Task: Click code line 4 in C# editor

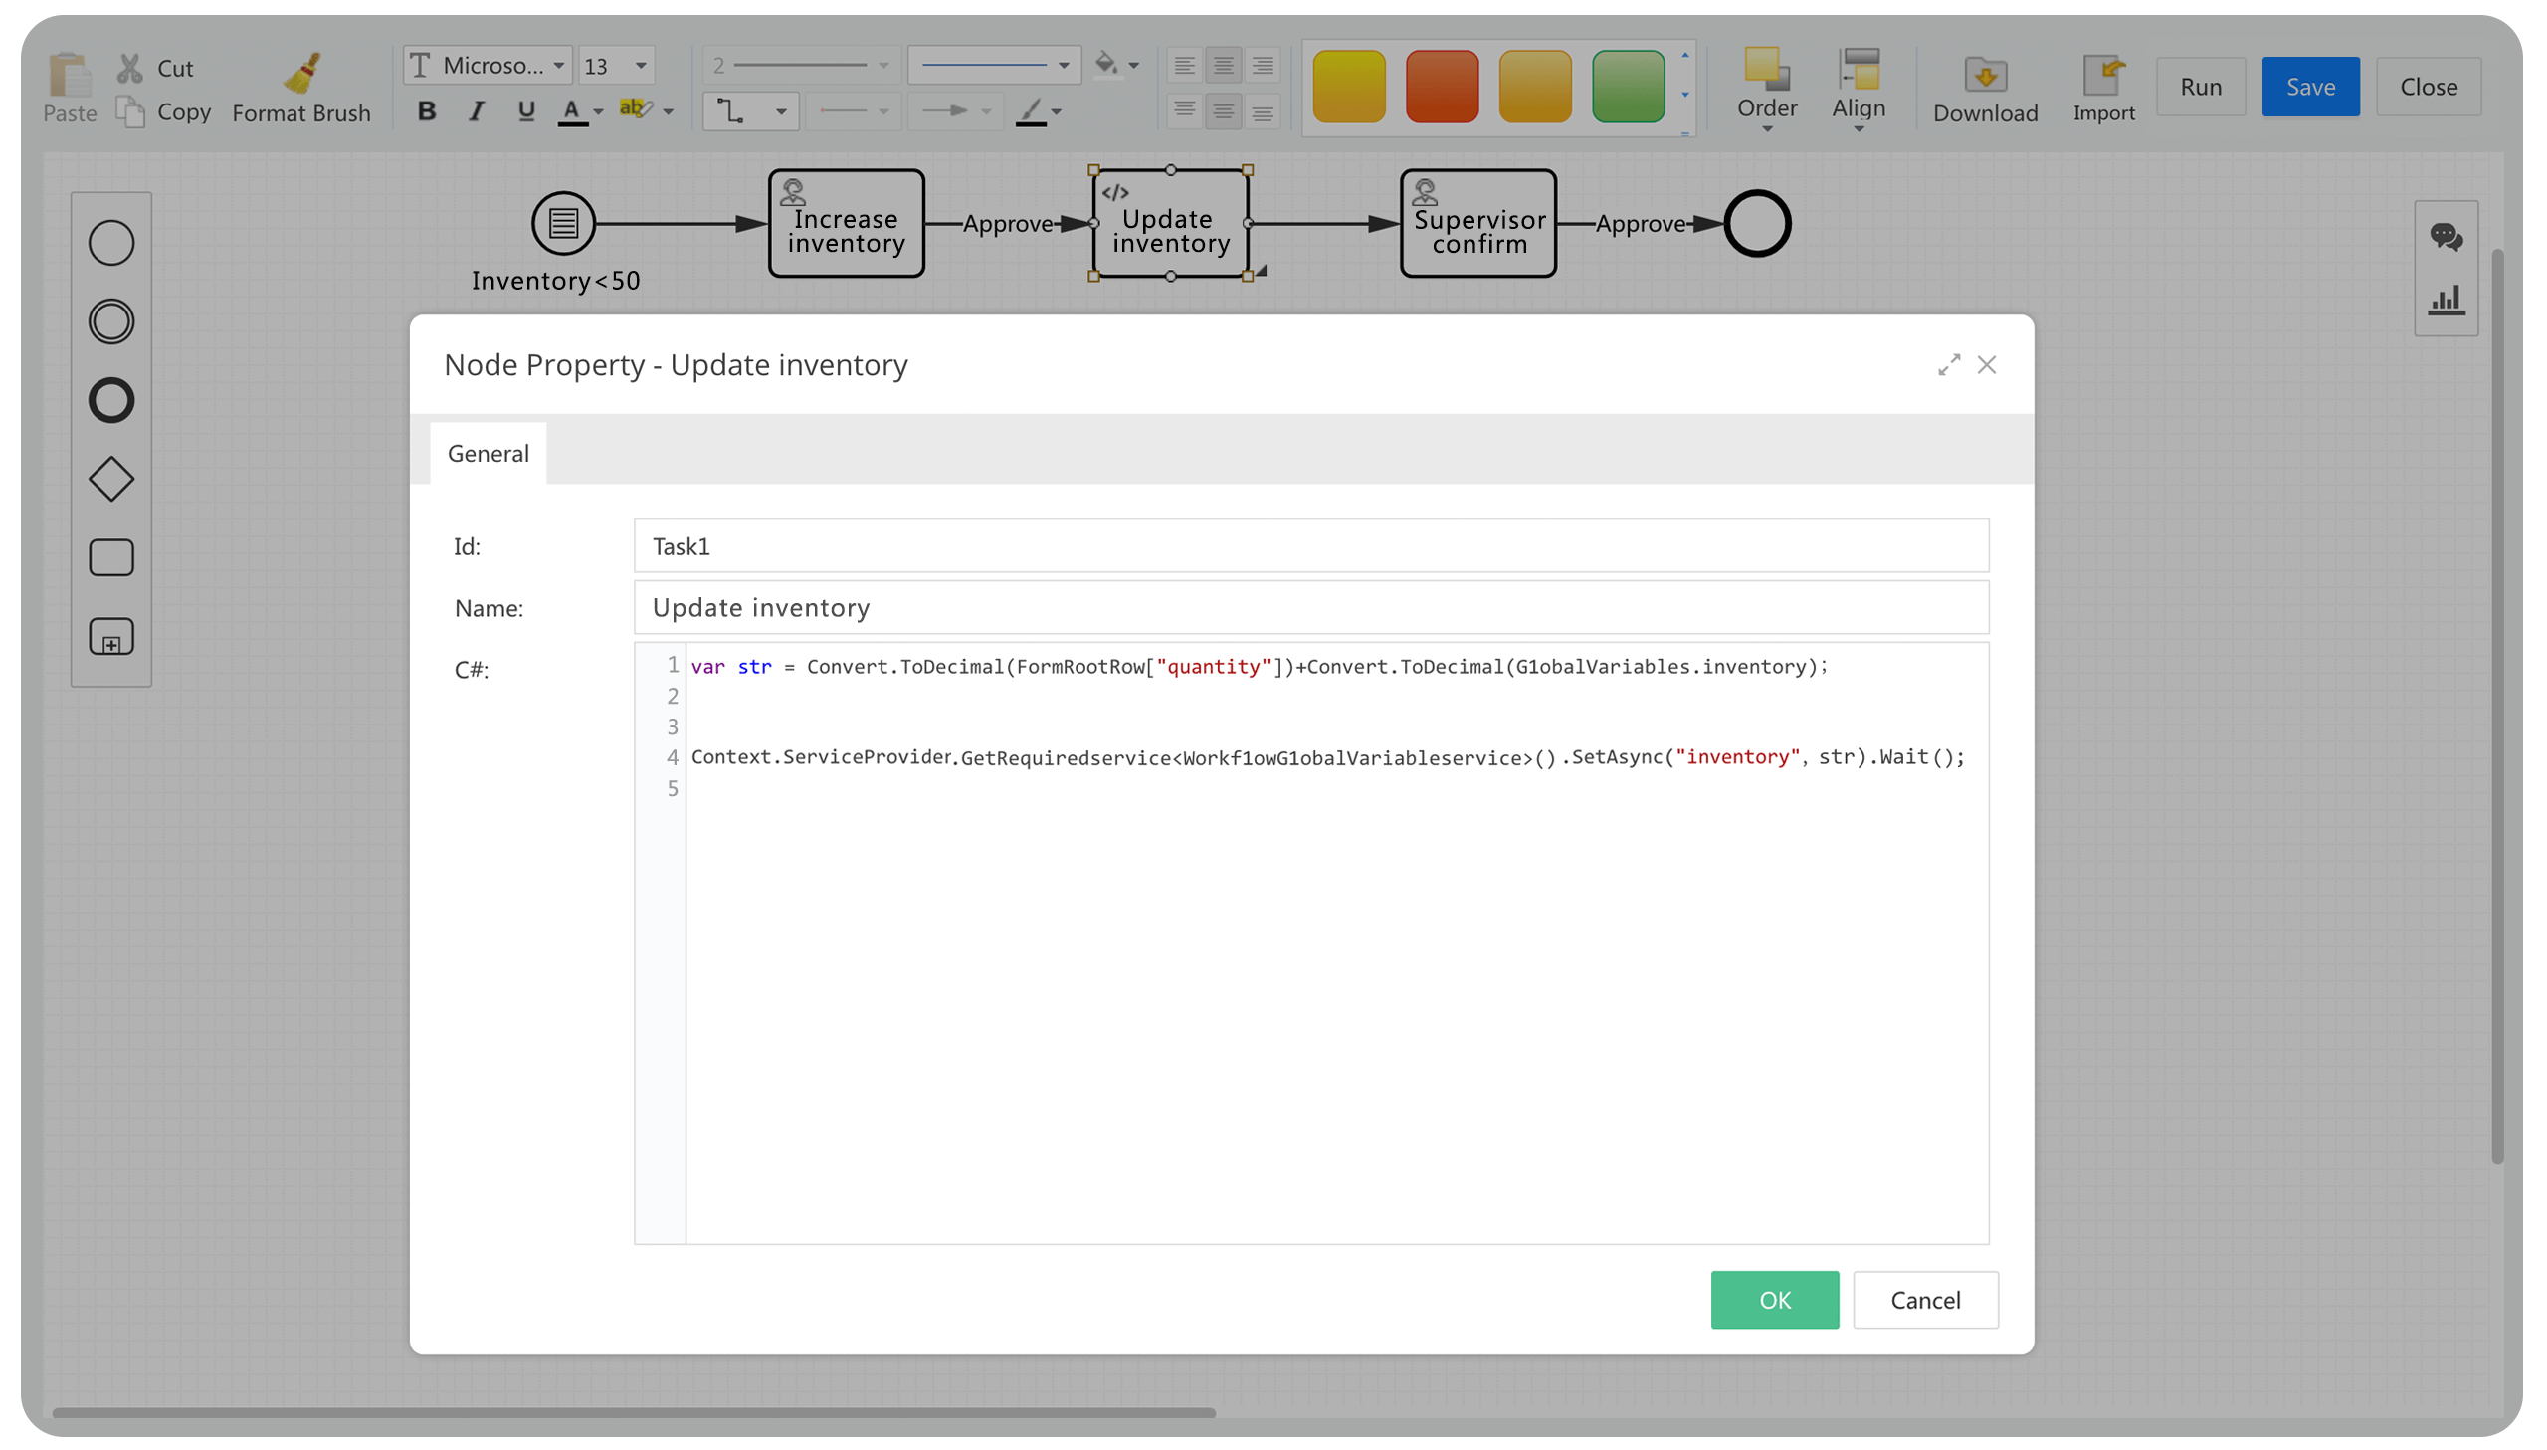Action: pyautogui.click(x=1327, y=757)
